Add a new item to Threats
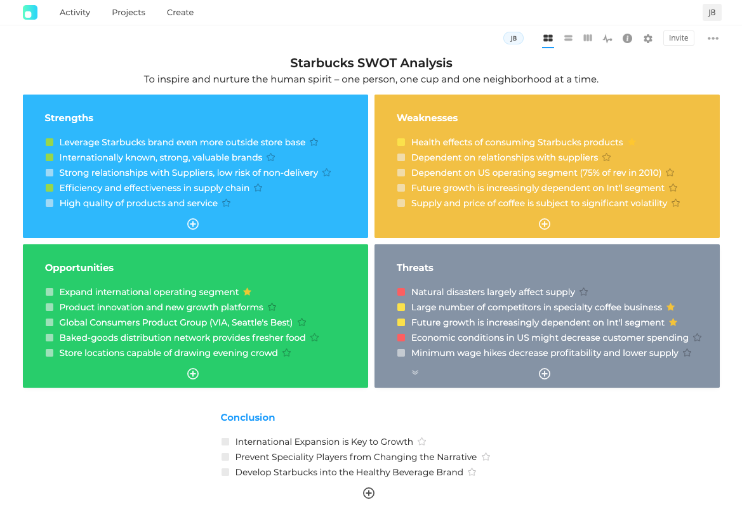742x514 pixels. pos(545,374)
